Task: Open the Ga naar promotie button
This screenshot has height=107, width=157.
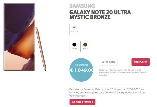Action: 82,102
